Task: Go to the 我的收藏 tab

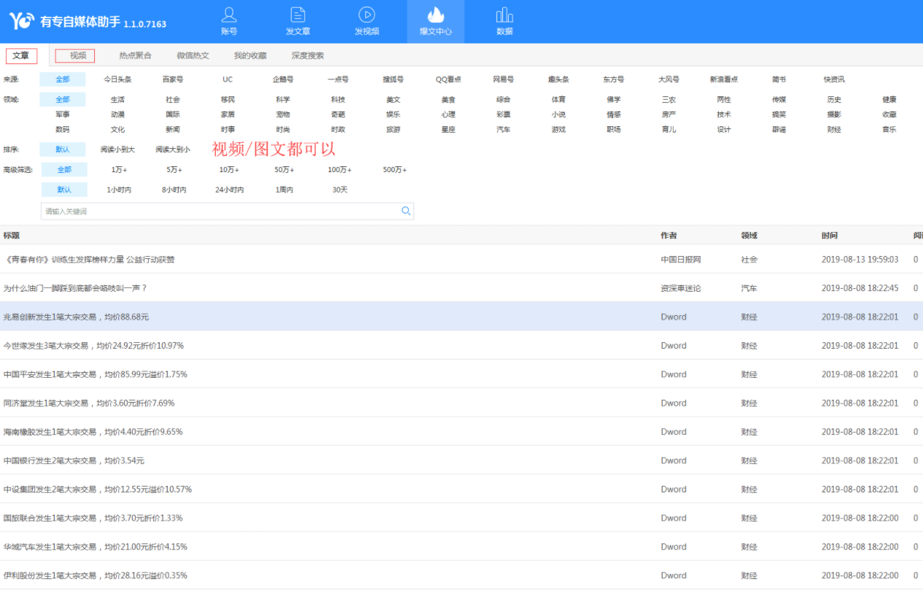Action: pos(250,55)
